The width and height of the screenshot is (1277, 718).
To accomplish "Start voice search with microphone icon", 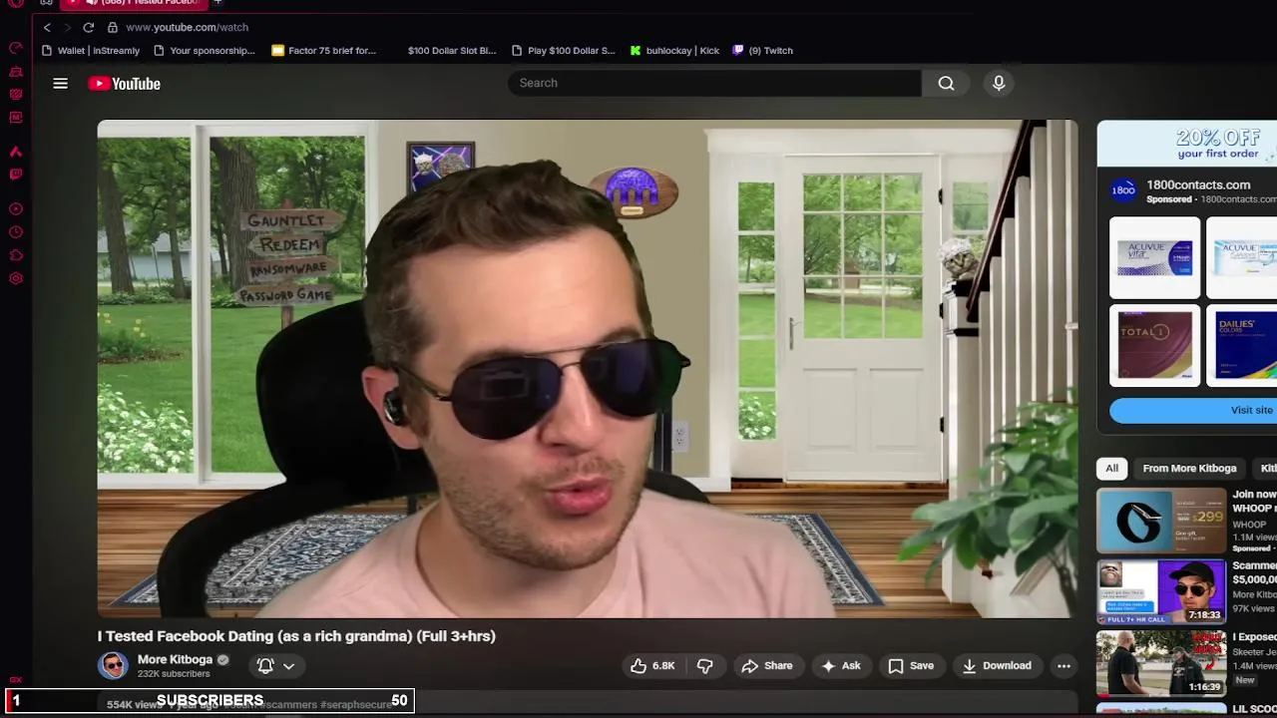I will tap(999, 83).
